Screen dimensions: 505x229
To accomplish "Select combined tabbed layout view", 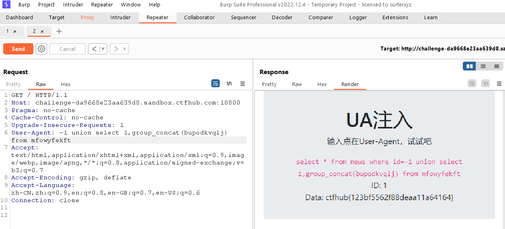I will coord(497,66).
